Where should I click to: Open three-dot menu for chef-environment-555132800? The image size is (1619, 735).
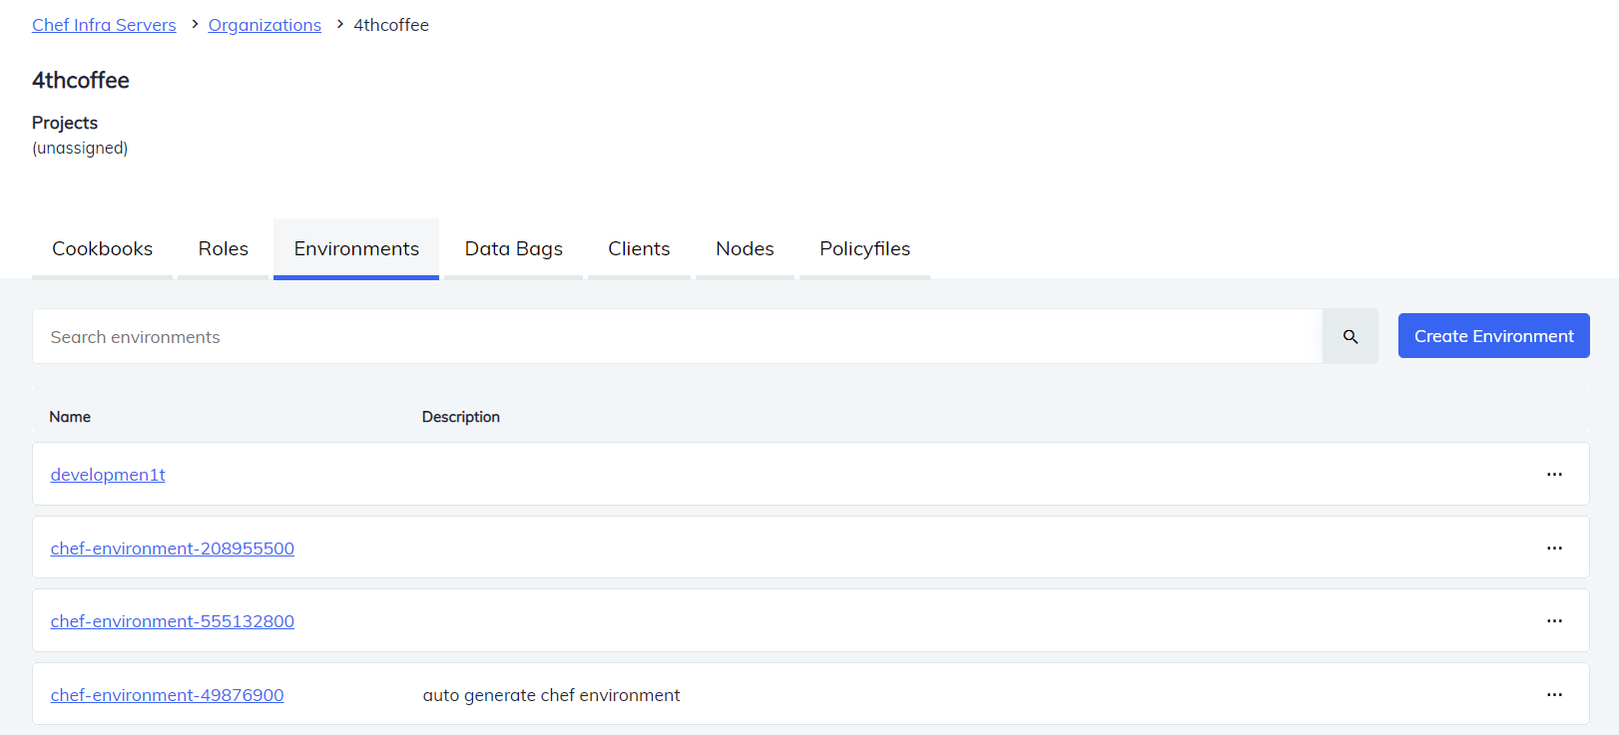1554,621
